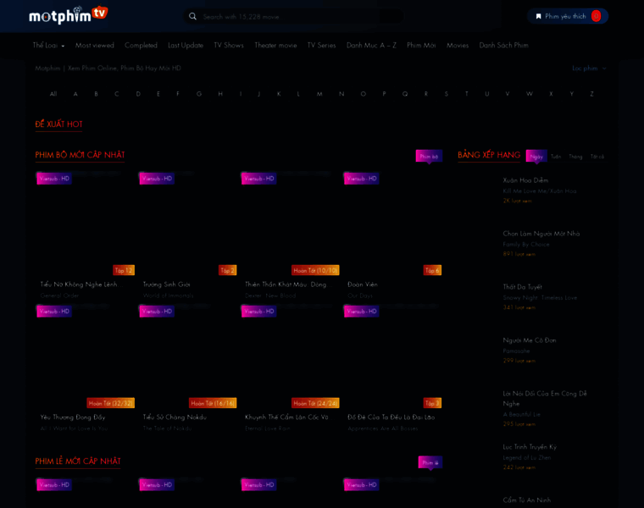Open Tiểu Sử Chàng Nokdu movie title
Viewport: 644px width, 508px height.
175,417
